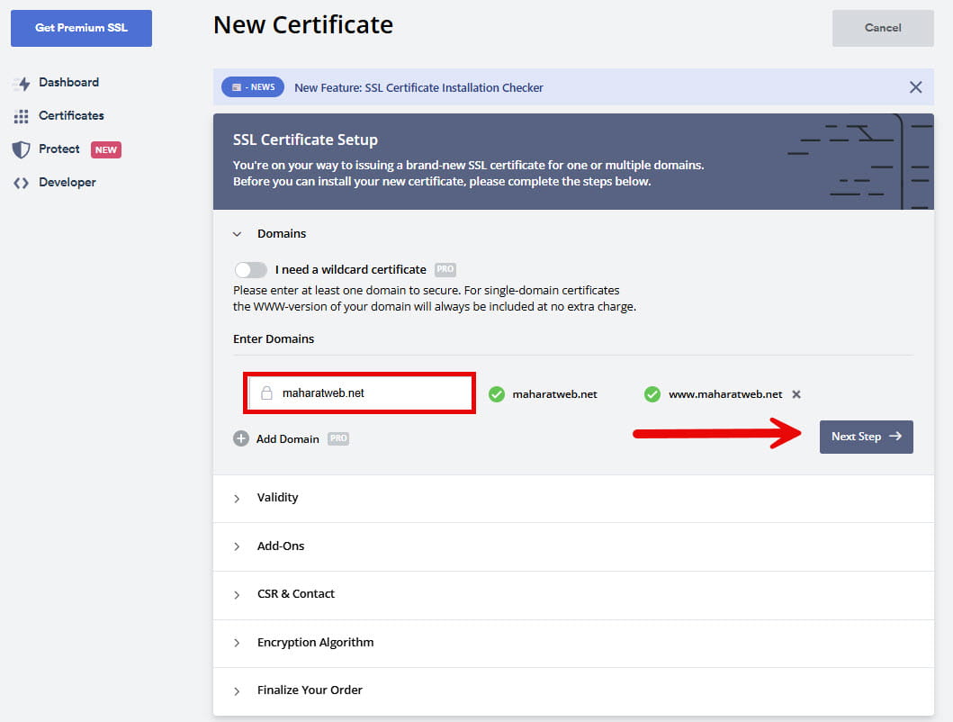Click the domain input field with maharatweb.net

[360, 393]
